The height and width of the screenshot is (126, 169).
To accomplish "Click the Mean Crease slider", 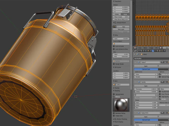I will point(121,17).
